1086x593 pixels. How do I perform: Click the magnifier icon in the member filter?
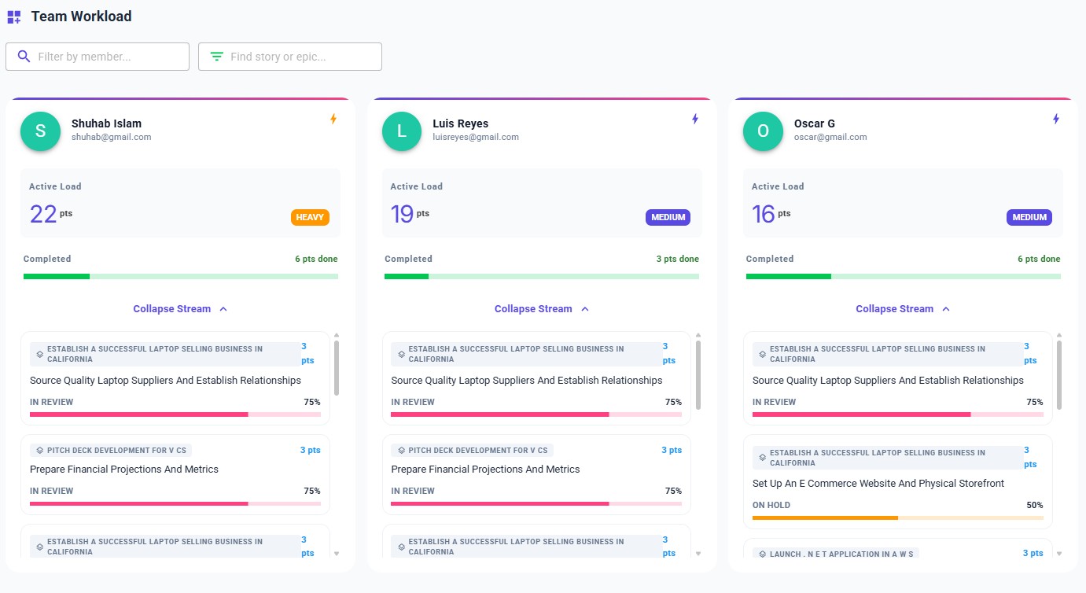click(x=24, y=56)
